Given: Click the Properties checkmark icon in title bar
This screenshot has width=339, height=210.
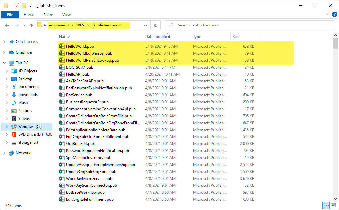Looking at the screenshot, I should click(x=17, y=6).
